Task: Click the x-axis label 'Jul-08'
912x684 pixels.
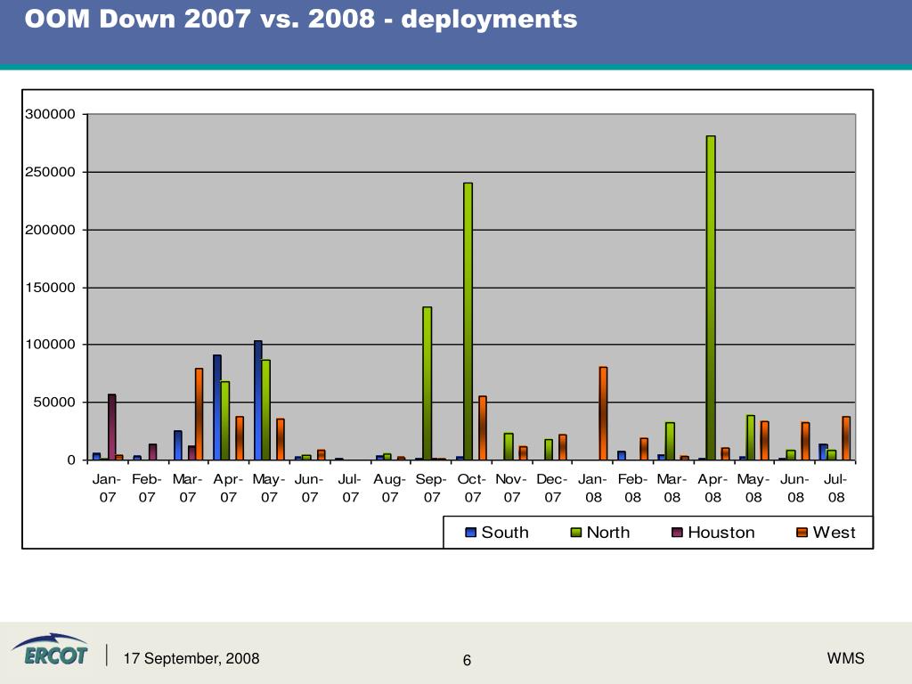Action: point(835,488)
